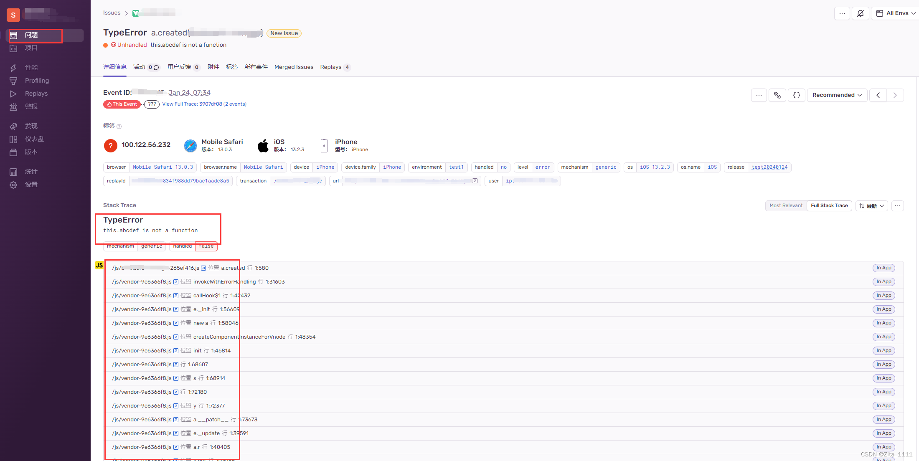Image resolution: width=919 pixels, height=461 pixels.
Task: Click the New Issue button
Action: 283,33
